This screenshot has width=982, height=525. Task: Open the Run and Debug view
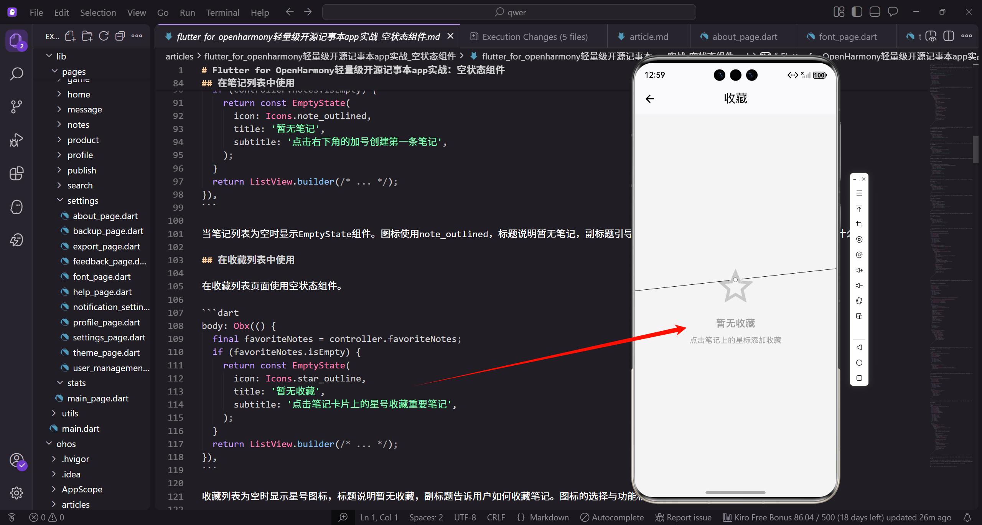pyautogui.click(x=16, y=140)
